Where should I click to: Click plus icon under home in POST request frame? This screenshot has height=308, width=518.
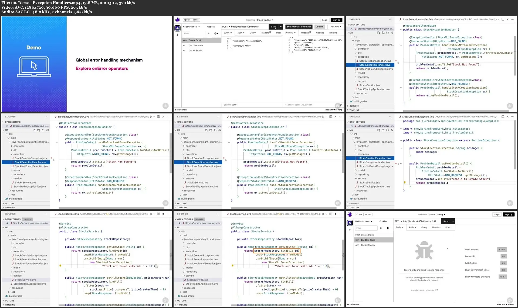coord(177,35)
